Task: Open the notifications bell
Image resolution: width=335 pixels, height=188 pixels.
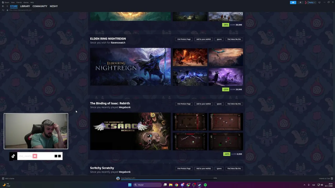Action: pyautogui.click(x=300, y=2)
